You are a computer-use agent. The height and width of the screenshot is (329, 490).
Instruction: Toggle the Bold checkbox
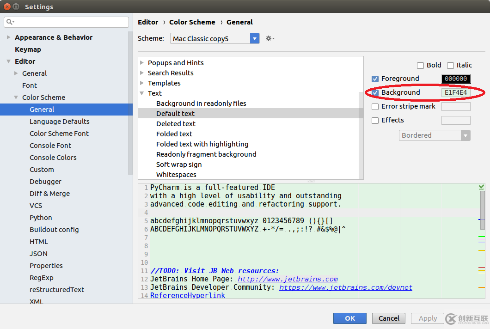[420, 66]
